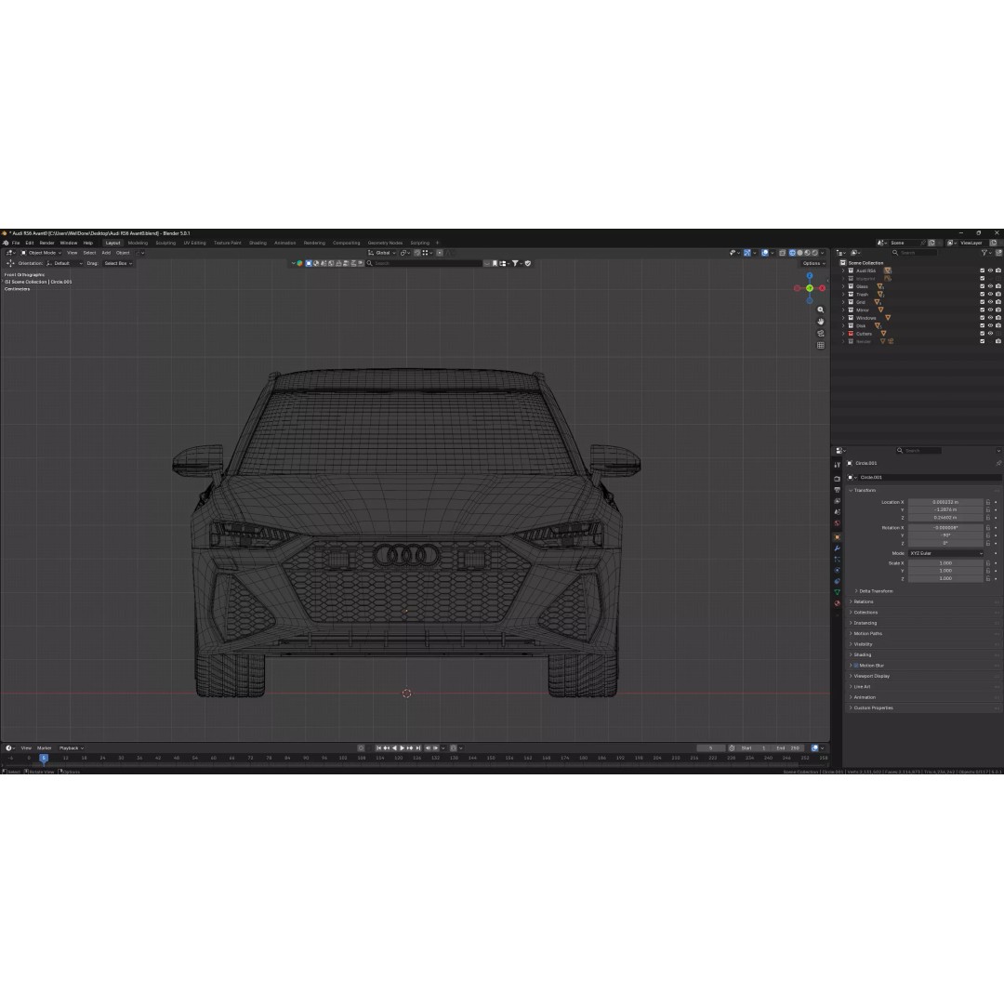Open the Output properties tab
Image resolution: width=1004 pixels, height=1004 pixels.
click(837, 490)
